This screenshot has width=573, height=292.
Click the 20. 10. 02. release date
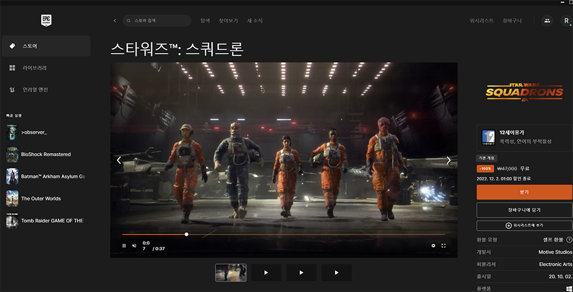[560, 277]
